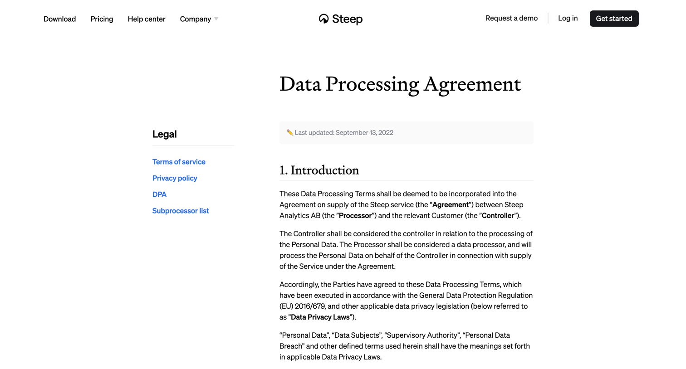Click Request a demo
This screenshot has width=686, height=369.
[x=511, y=18]
